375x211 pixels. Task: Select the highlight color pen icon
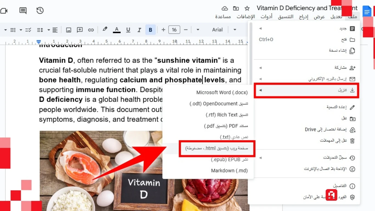pos(105,29)
